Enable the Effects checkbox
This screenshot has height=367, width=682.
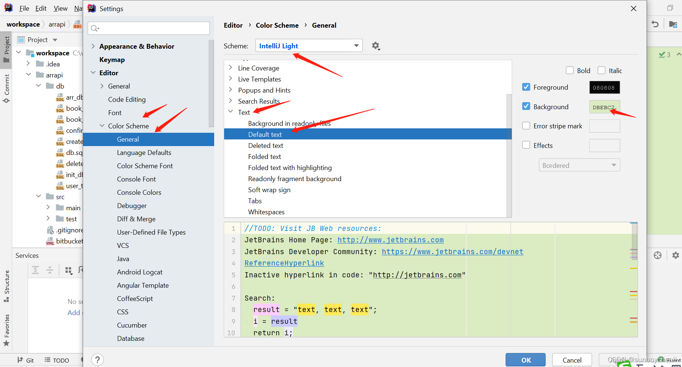526,145
